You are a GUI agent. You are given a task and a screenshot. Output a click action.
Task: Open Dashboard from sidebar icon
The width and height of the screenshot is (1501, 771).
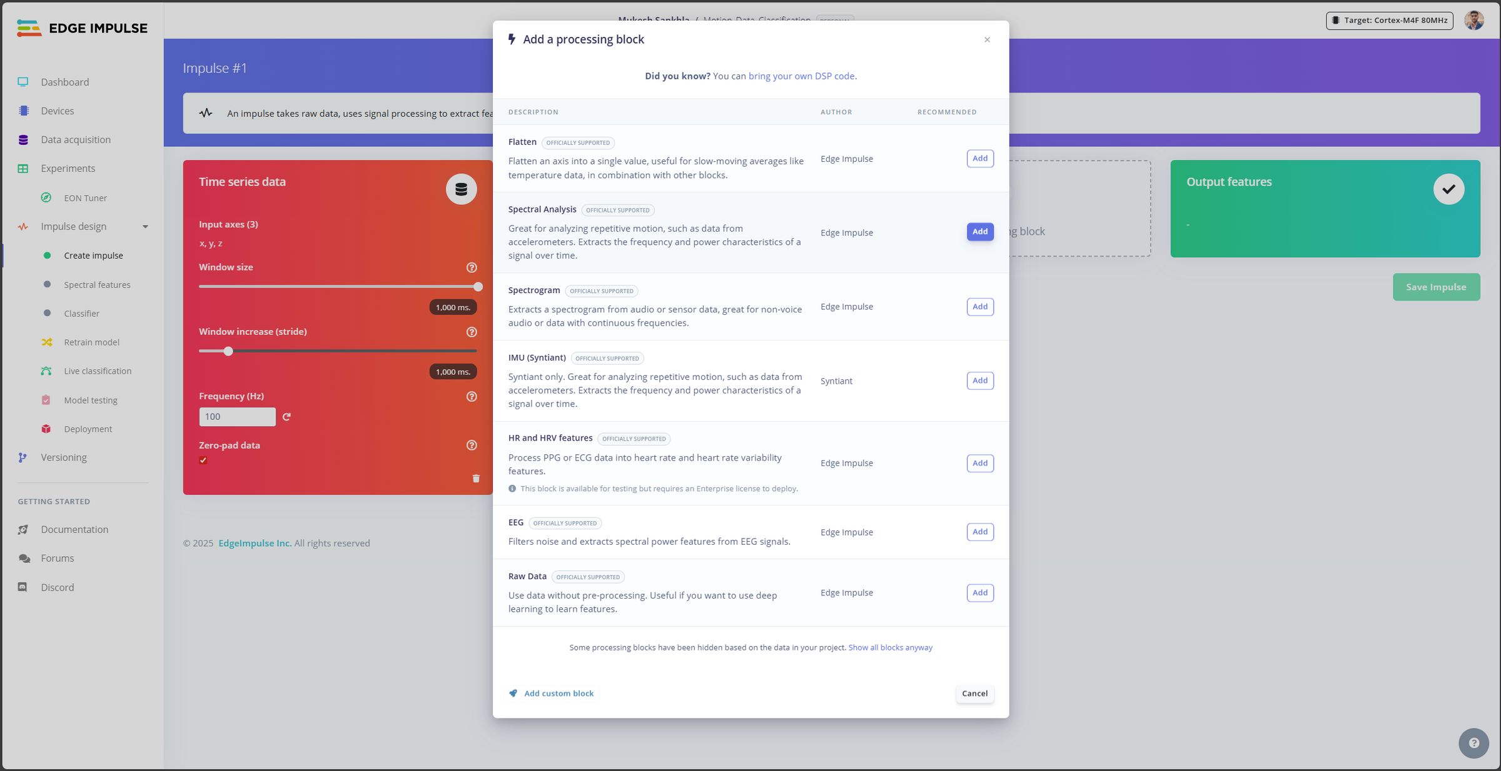[23, 82]
